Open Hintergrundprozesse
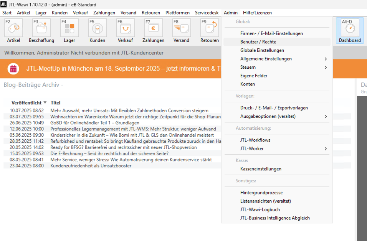367x241 pixels. 277,193
